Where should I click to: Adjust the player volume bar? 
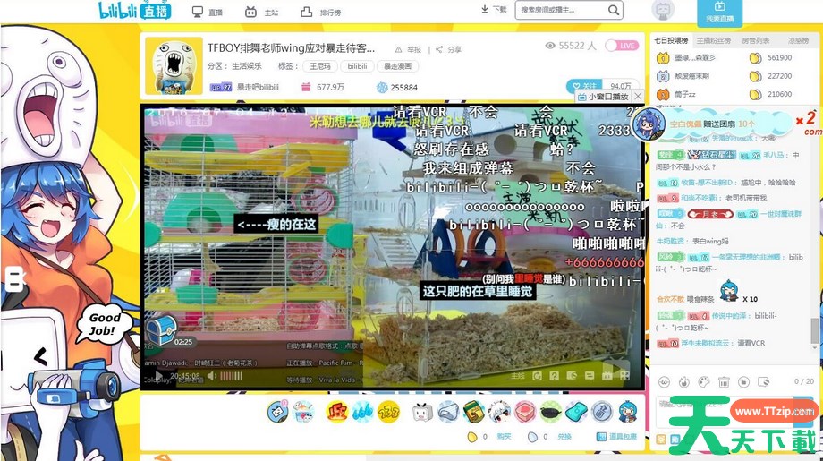tap(231, 376)
